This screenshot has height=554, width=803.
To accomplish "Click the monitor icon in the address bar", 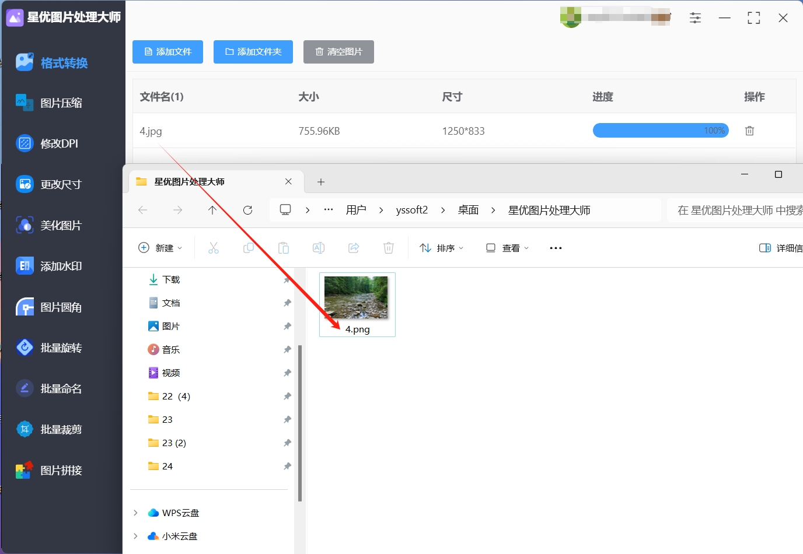I will point(285,210).
